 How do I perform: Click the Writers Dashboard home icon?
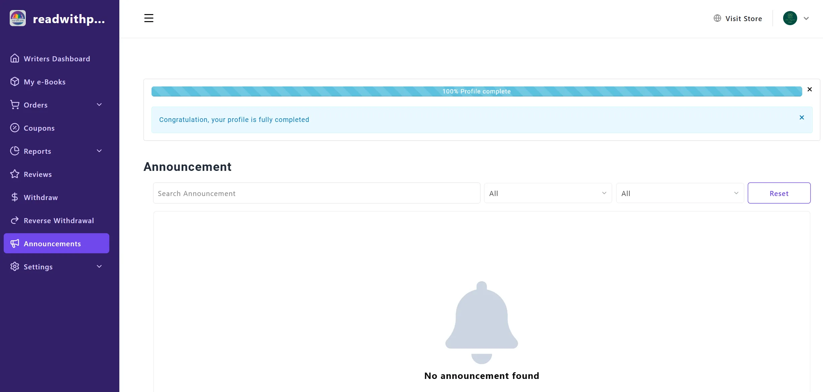pos(15,59)
